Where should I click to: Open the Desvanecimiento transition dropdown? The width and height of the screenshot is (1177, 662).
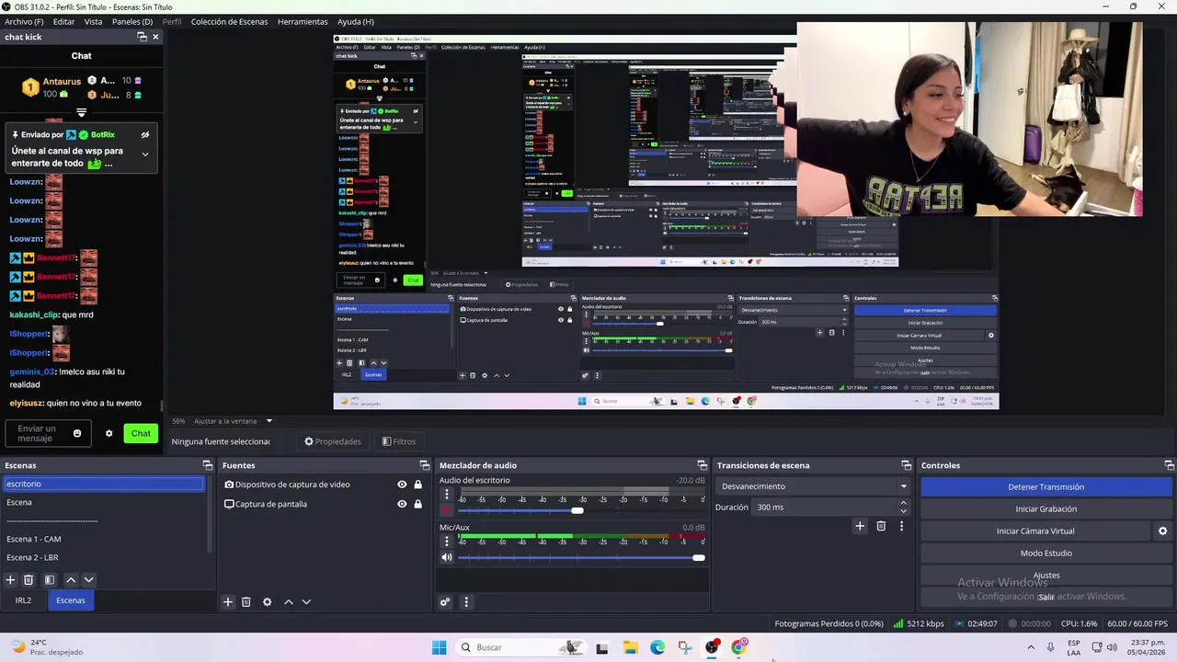[x=813, y=486]
